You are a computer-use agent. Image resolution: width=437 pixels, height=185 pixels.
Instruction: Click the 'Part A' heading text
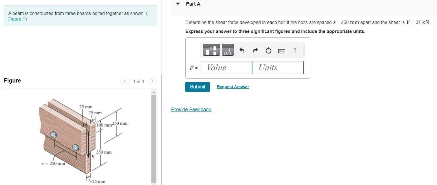pyautogui.click(x=193, y=4)
